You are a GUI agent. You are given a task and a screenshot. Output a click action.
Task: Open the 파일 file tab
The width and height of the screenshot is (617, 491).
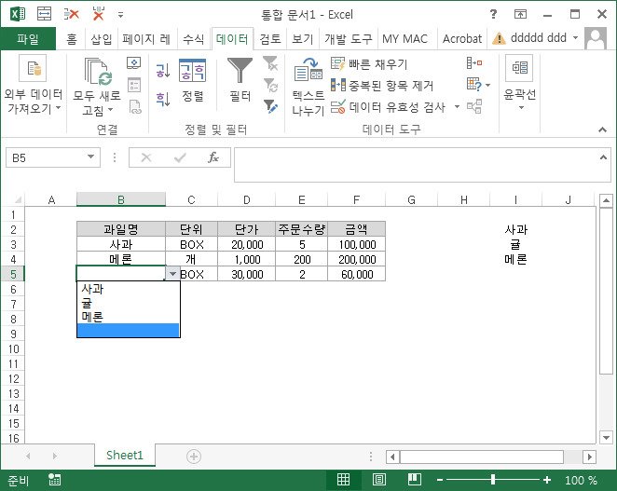tap(28, 39)
